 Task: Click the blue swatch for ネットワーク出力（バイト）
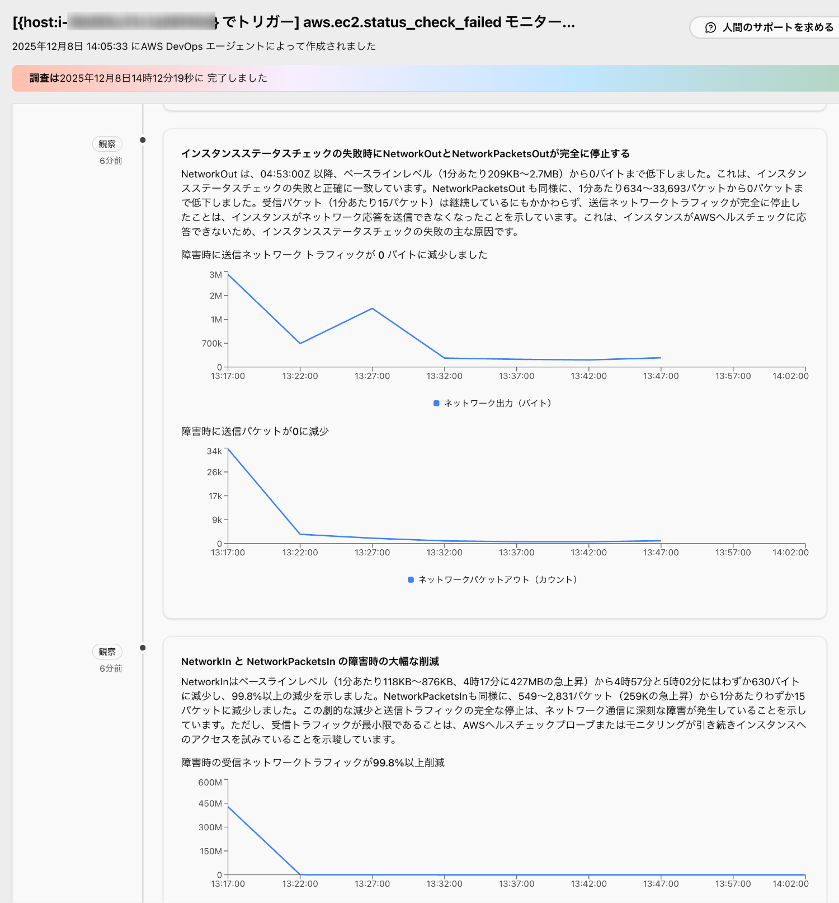436,403
